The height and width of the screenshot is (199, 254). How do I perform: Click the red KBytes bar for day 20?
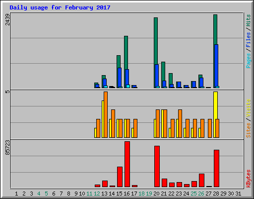point(157,166)
